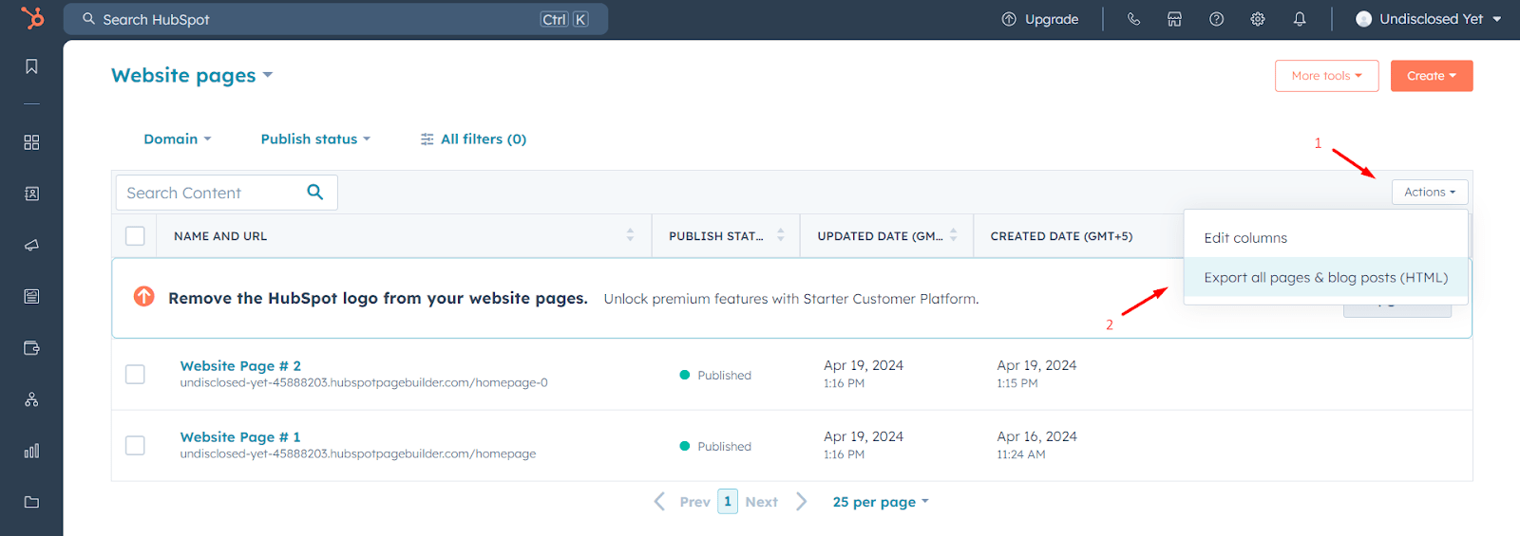Sort by Publish Status column arrows
The height and width of the screenshot is (536, 1520).
click(x=781, y=235)
